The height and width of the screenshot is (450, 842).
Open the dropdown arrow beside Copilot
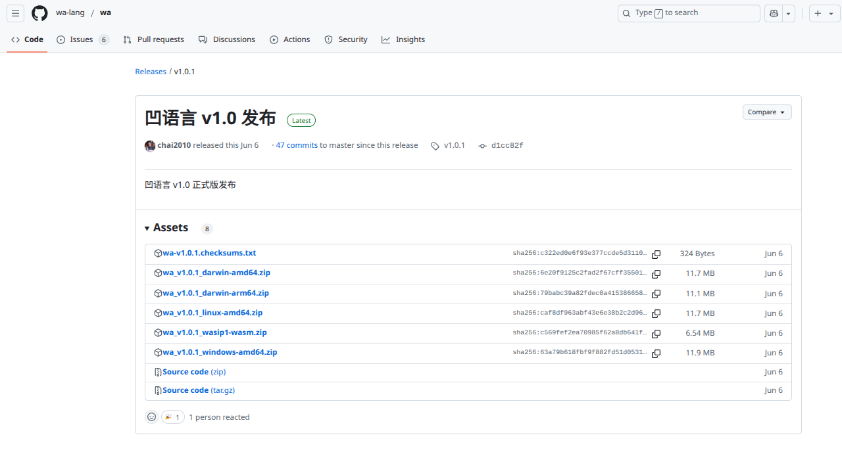pyautogui.click(x=789, y=13)
